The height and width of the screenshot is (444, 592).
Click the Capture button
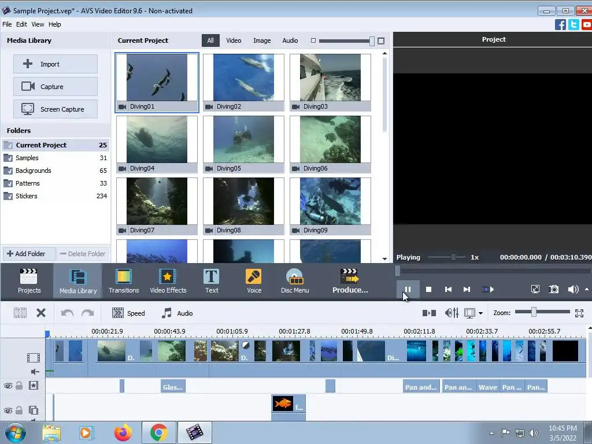(x=55, y=87)
